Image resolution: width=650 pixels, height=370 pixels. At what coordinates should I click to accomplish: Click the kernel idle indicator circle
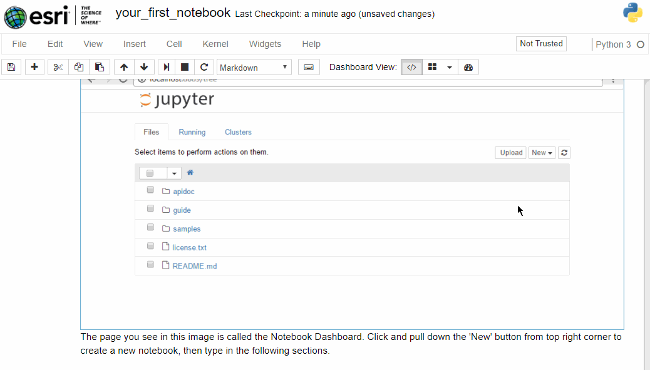[641, 44]
